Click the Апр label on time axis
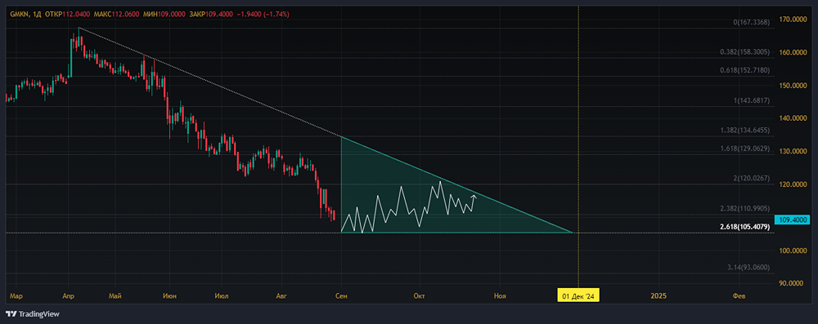The width and height of the screenshot is (818, 324). pyautogui.click(x=69, y=296)
